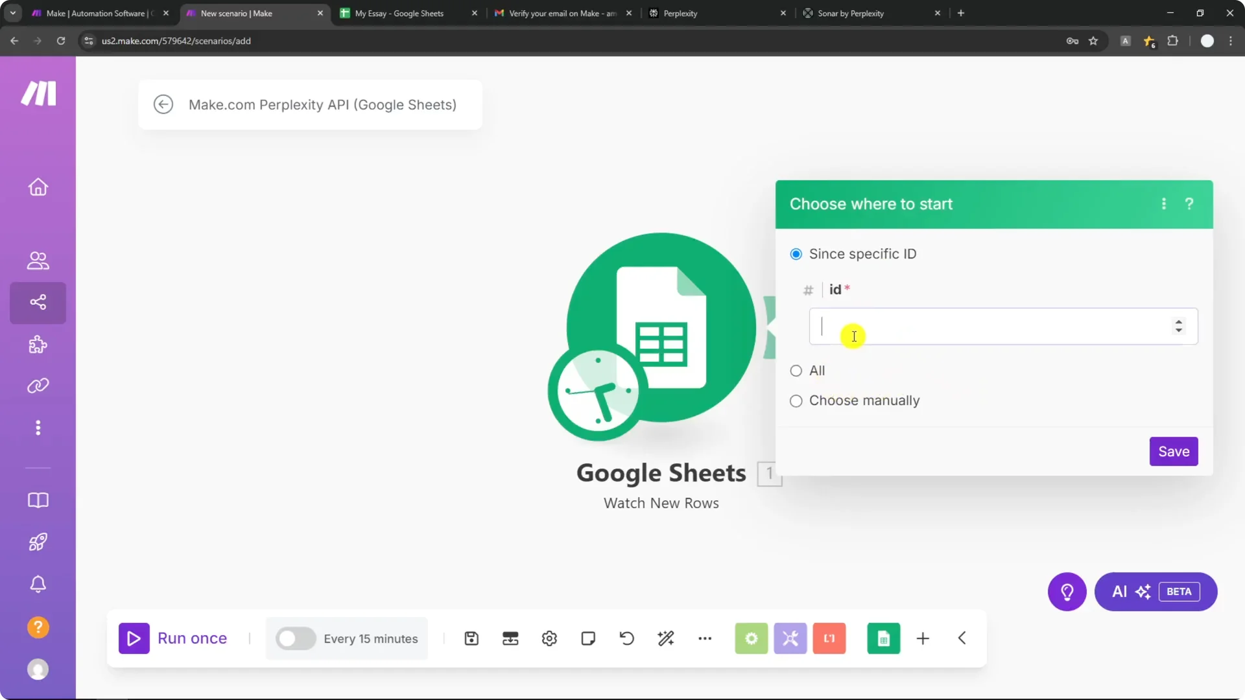This screenshot has height=700, width=1245.
Task: Open the Team members sidebar icon
Action: pyautogui.click(x=38, y=261)
